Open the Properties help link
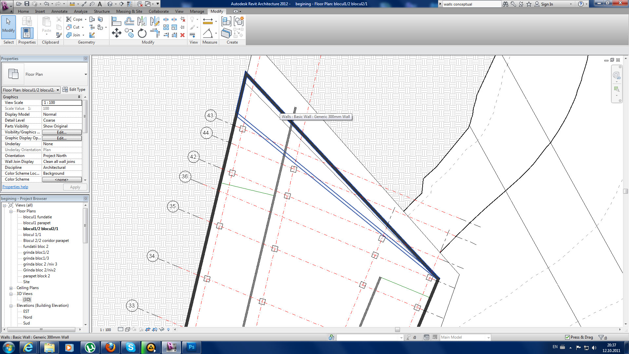The width and height of the screenshot is (629, 354). (x=15, y=187)
